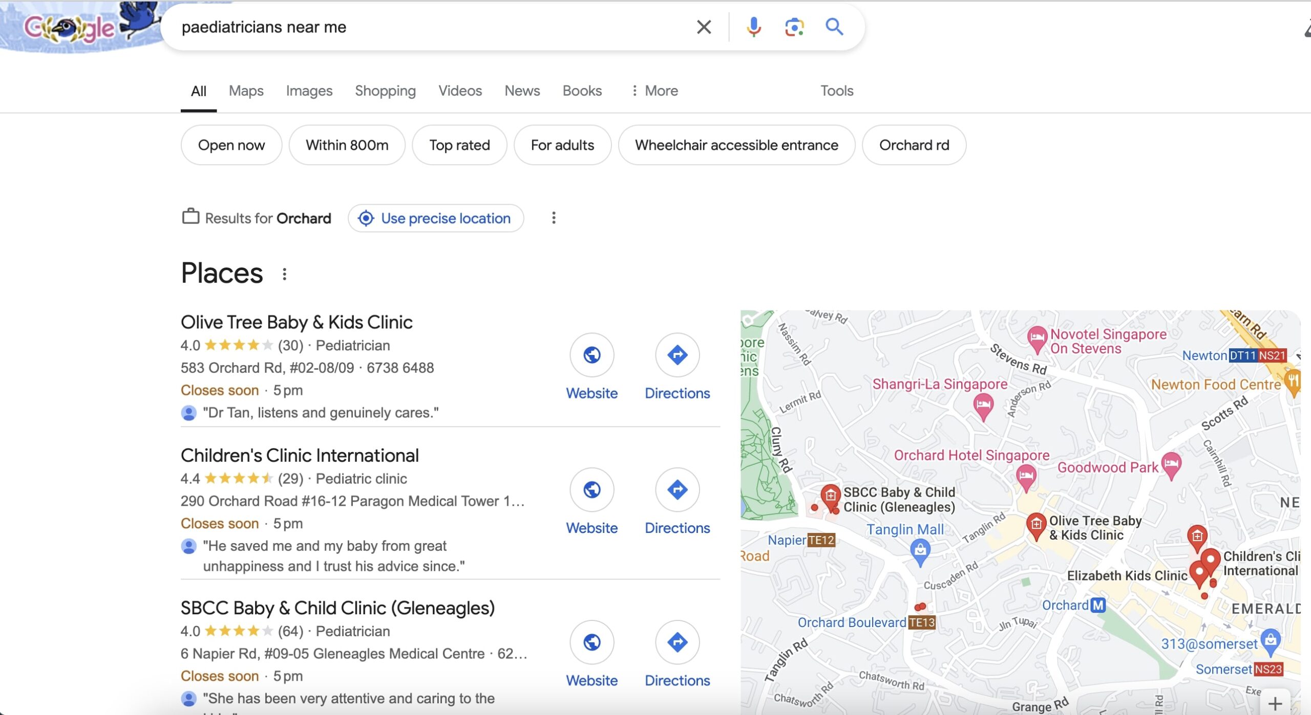Get directions to SBCC Baby & Child Clinic
Viewport: 1311px width, 715px height.
677,642
